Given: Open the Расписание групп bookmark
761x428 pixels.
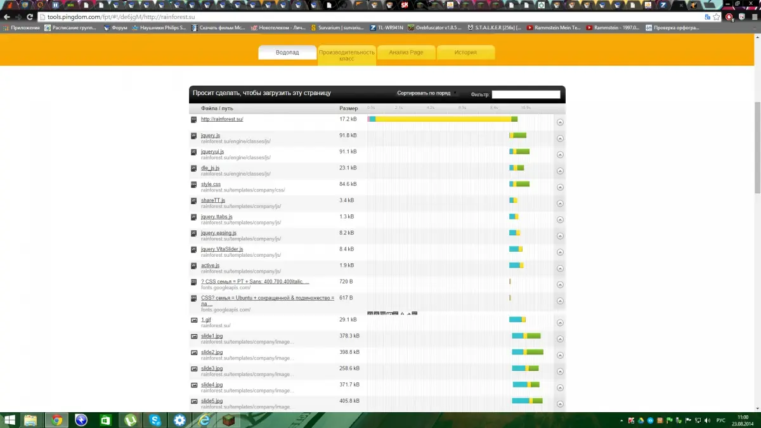Looking at the screenshot, I should [69, 28].
